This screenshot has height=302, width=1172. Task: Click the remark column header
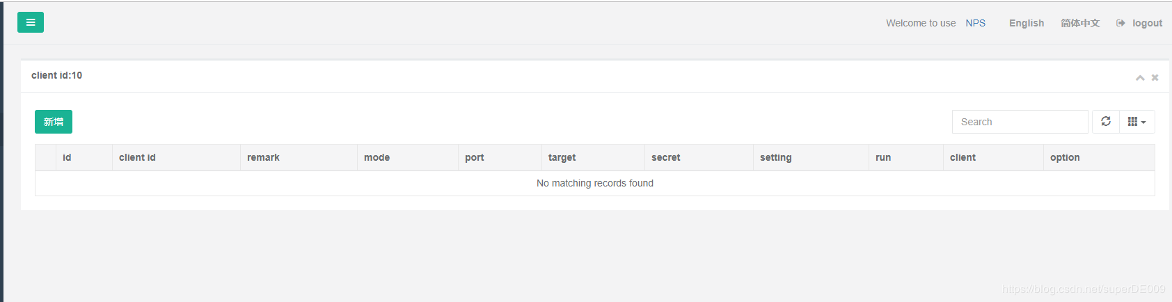pos(263,157)
